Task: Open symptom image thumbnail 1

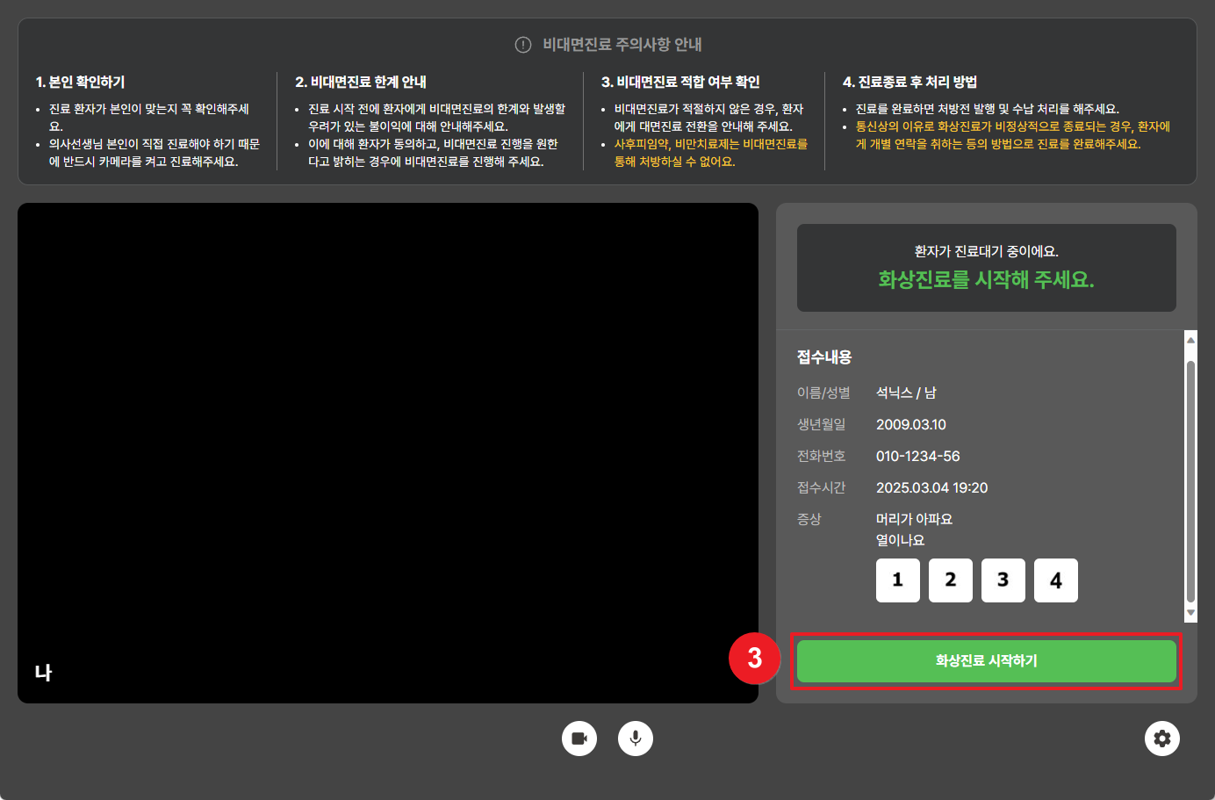Action: (x=897, y=580)
